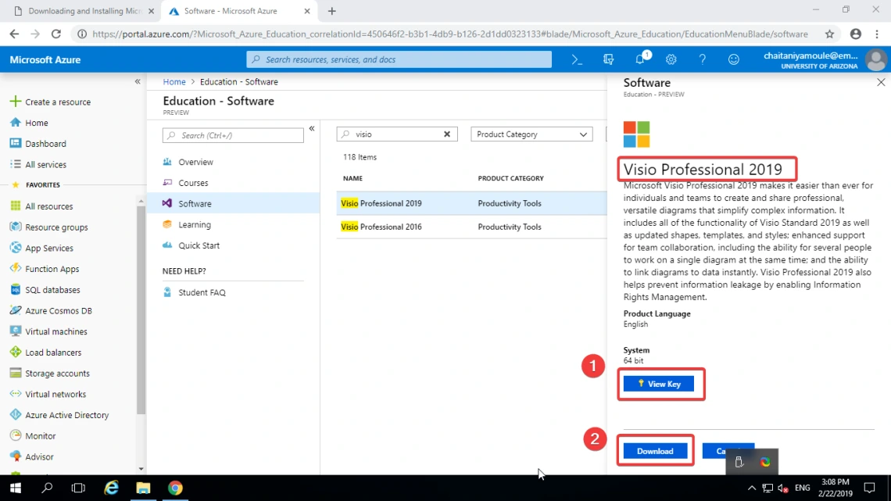The image size is (891, 501).
Task: Click Search resources, services, and docs box
Action: pos(399,59)
